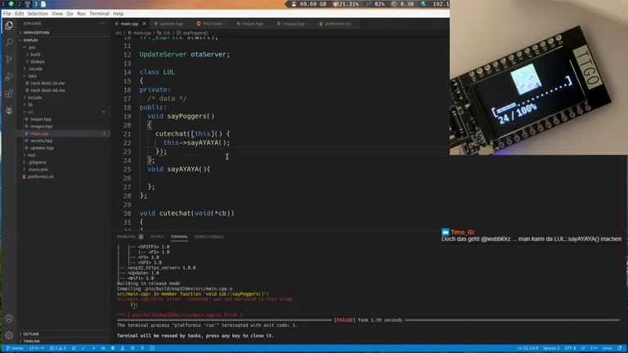Open the Manage gear icon
628x353 pixels.
pyautogui.click(x=9, y=335)
